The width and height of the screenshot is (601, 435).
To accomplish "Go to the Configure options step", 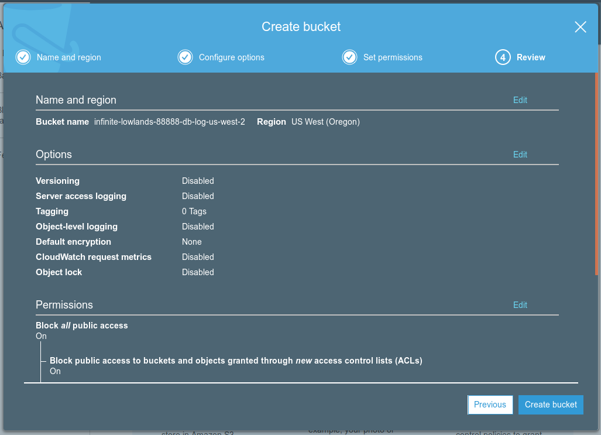I will click(232, 57).
